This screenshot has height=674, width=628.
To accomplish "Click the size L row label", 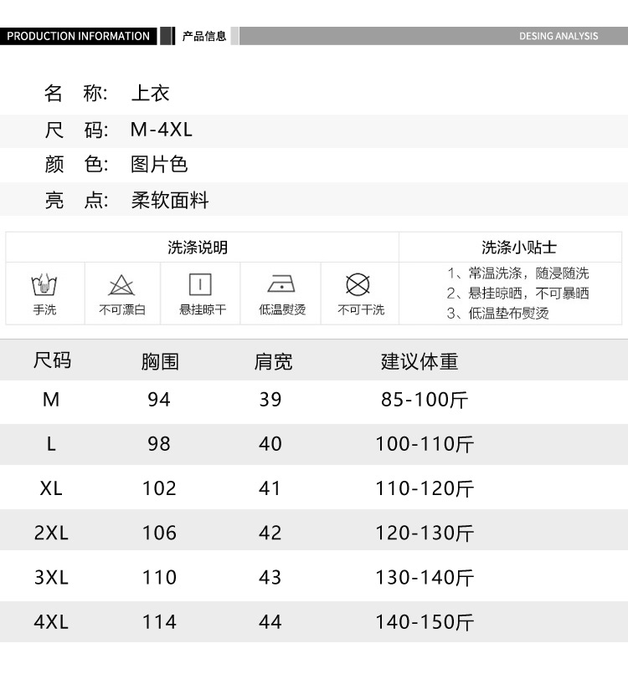I will point(51,444).
